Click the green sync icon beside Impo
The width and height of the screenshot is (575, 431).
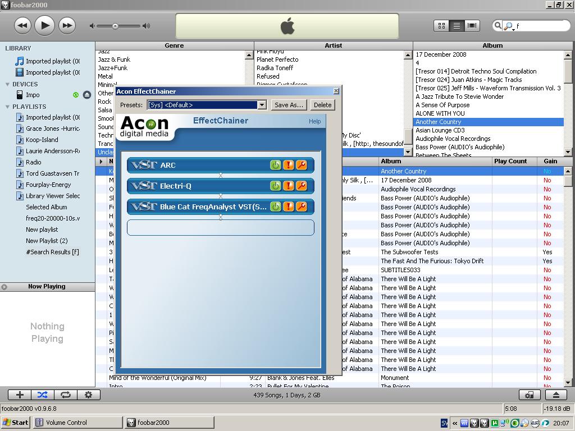[x=76, y=95]
